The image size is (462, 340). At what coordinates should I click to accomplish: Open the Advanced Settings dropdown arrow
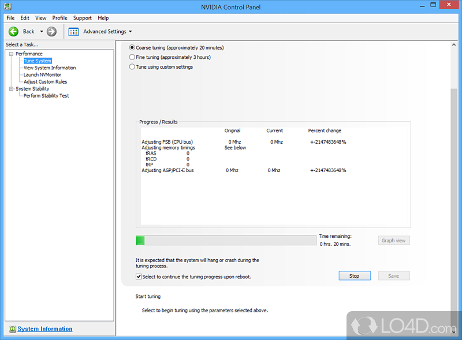pyautogui.click(x=131, y=32)
